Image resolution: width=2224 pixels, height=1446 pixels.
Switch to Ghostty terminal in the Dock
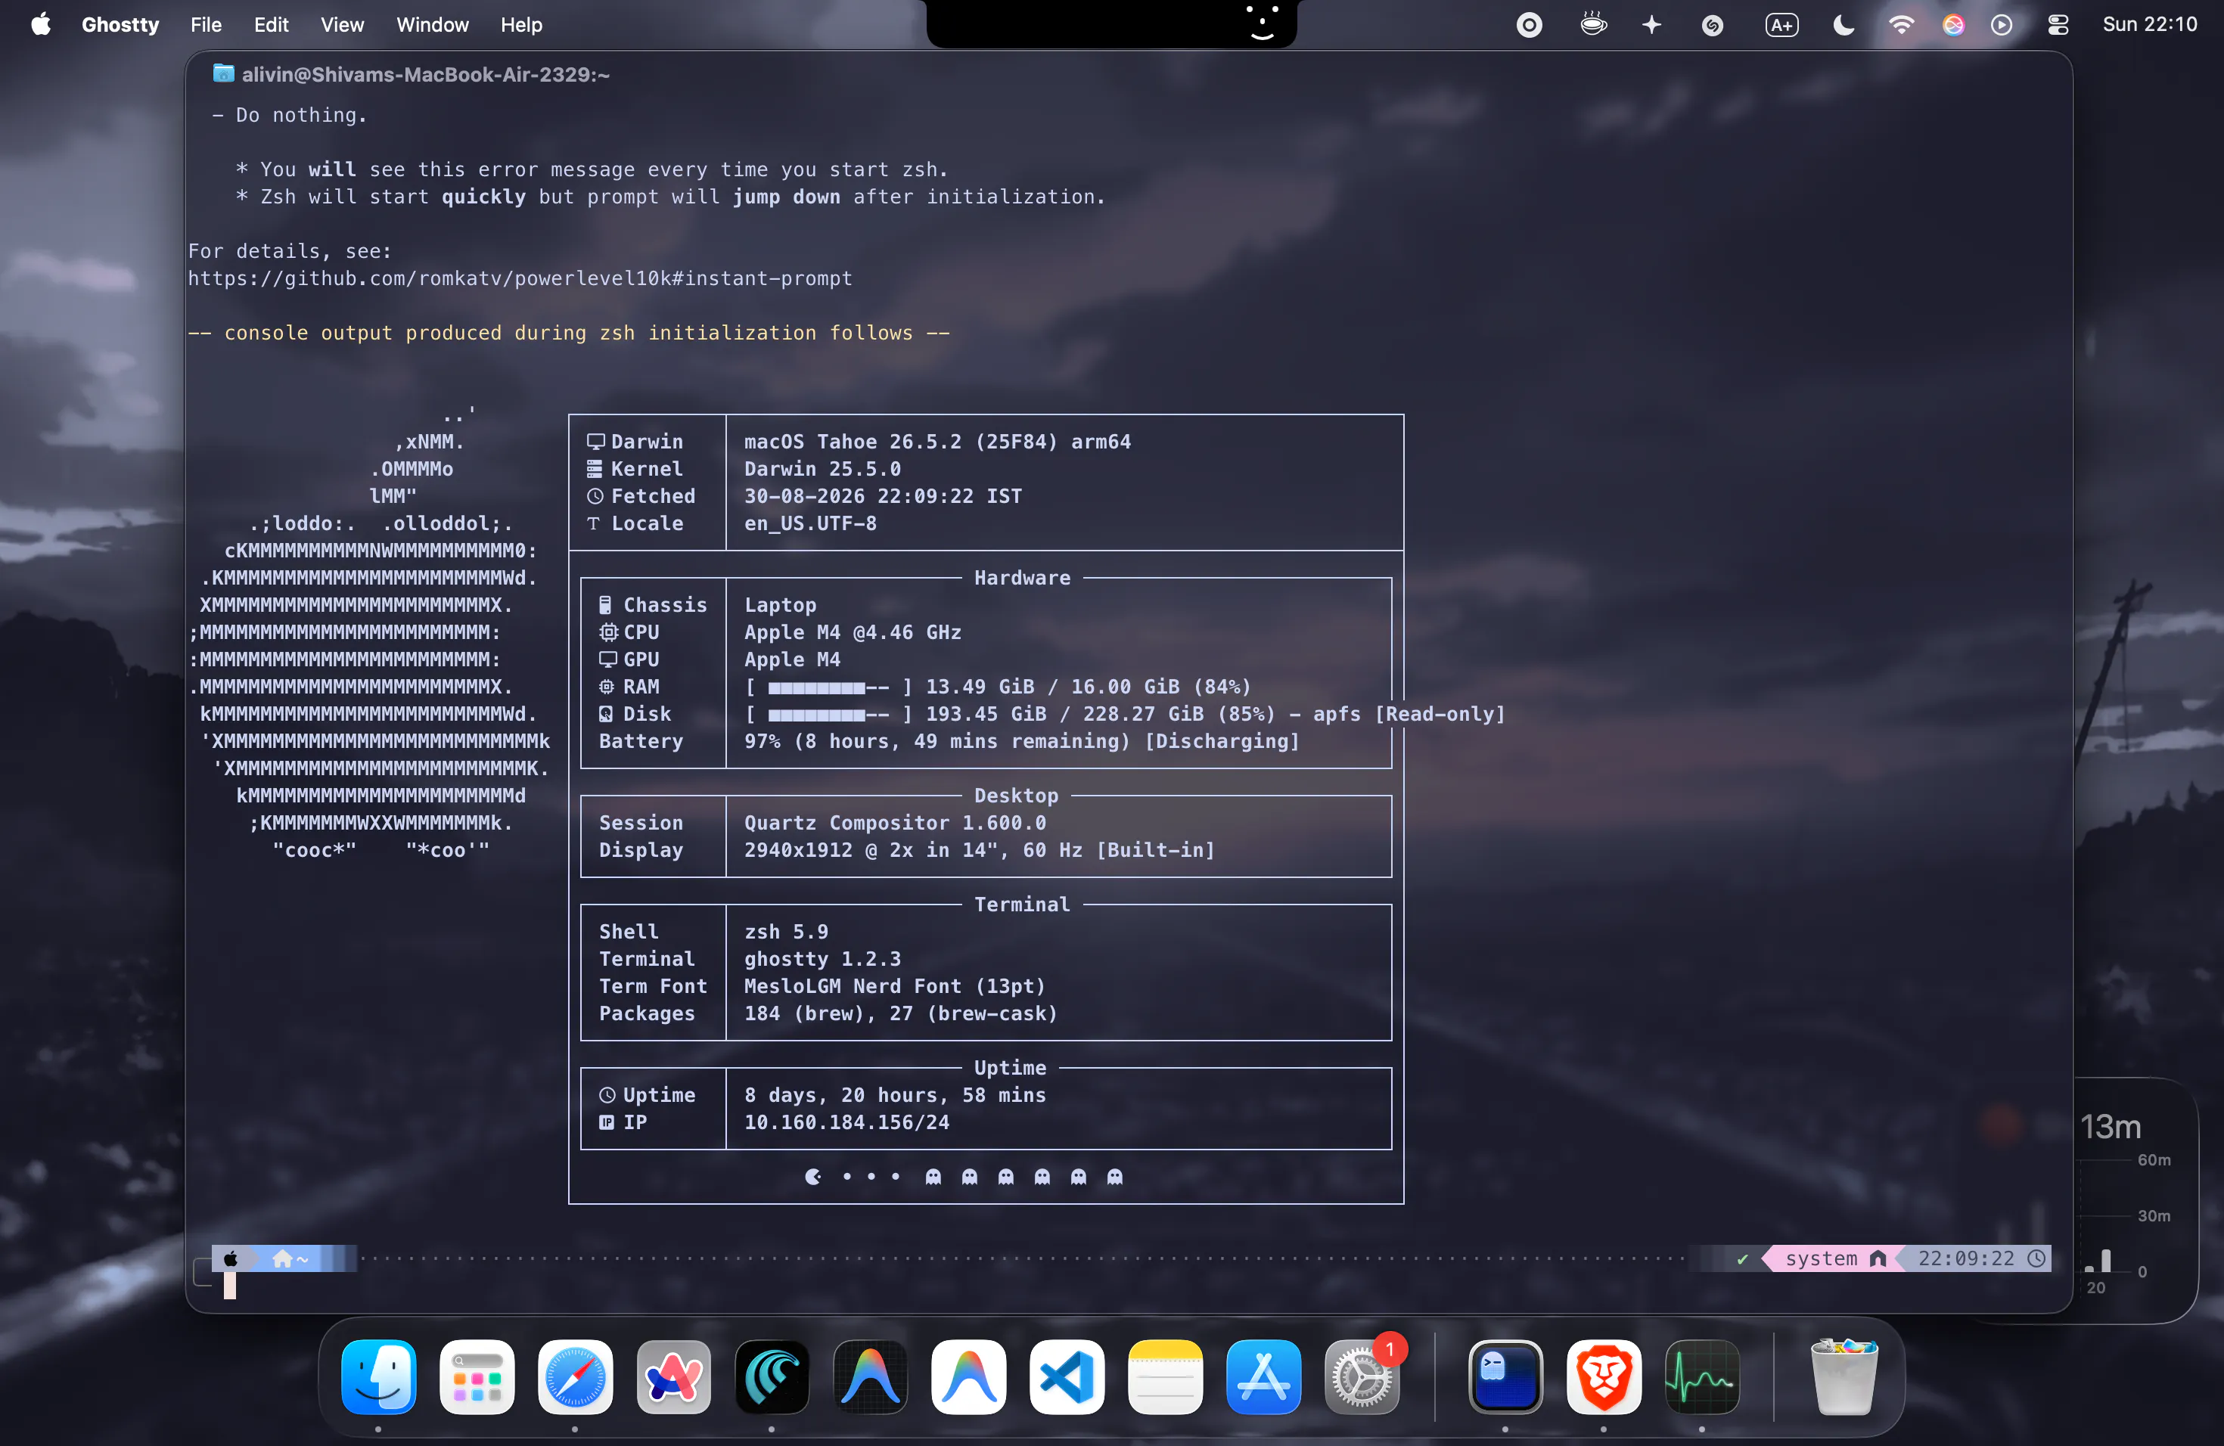tap(1505, 1377)
